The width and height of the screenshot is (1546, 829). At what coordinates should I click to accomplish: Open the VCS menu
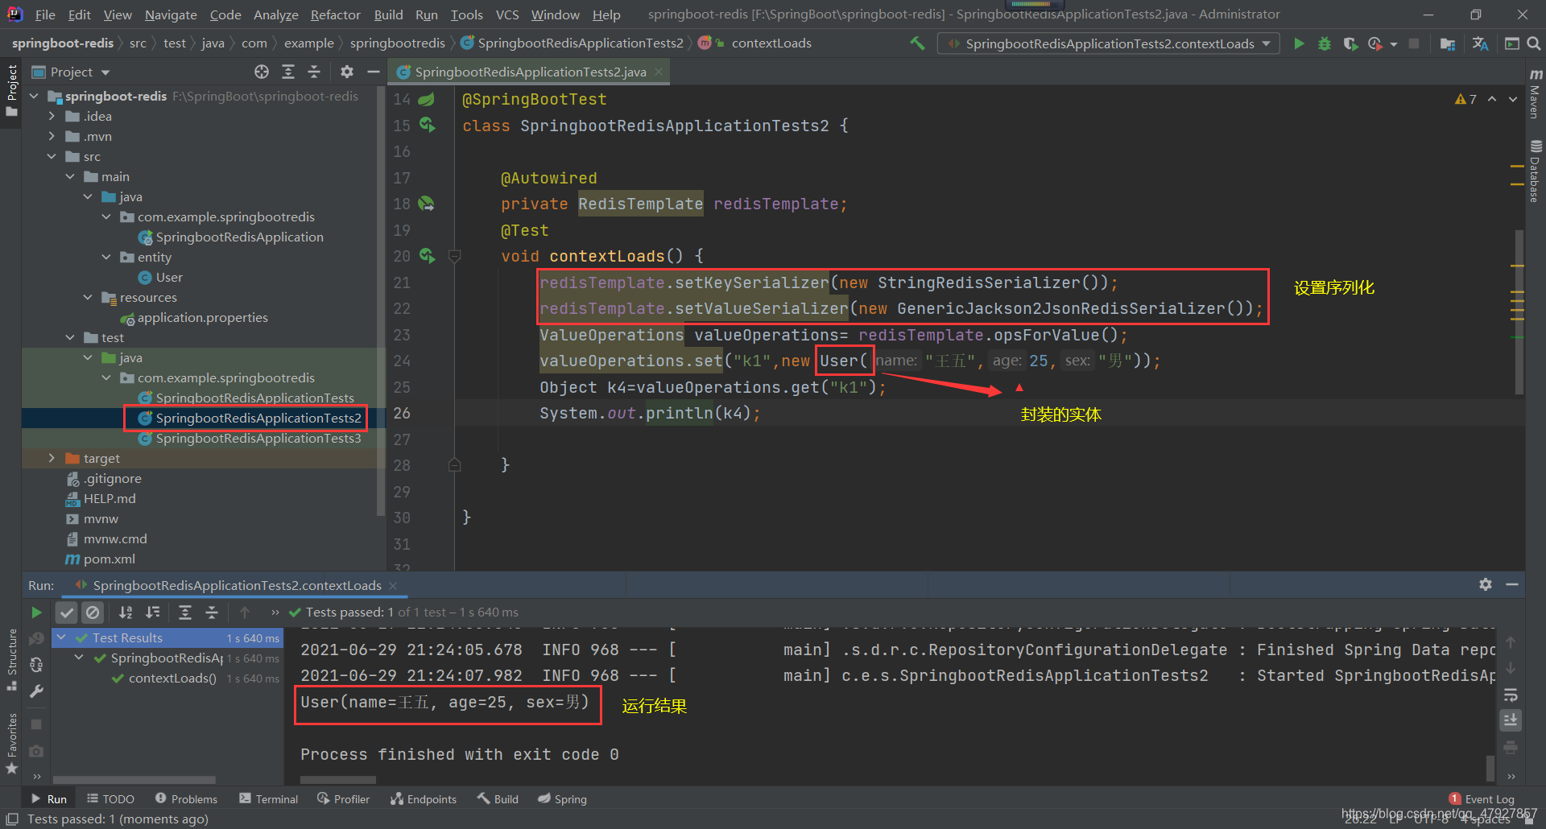(x=507, y=14)
